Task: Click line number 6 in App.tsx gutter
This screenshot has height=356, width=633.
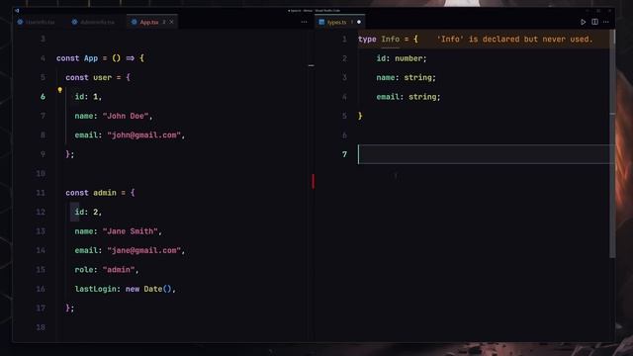Action: click(43, 97)
